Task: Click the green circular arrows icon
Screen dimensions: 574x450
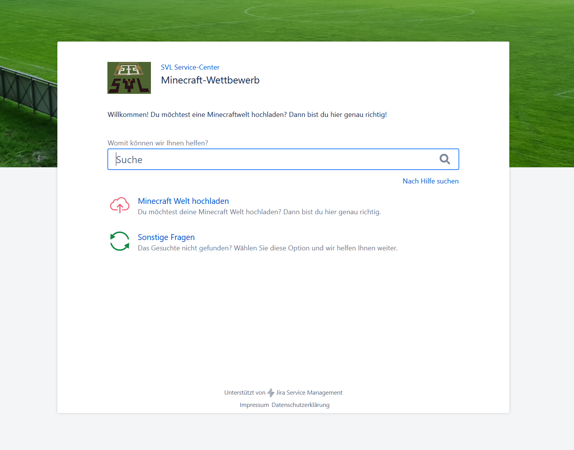Action: click(120, 241)
